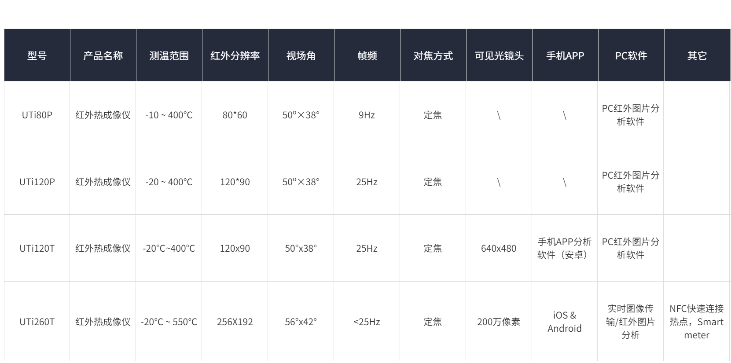Click the 200万像素 cell

(x=499, y=322)
